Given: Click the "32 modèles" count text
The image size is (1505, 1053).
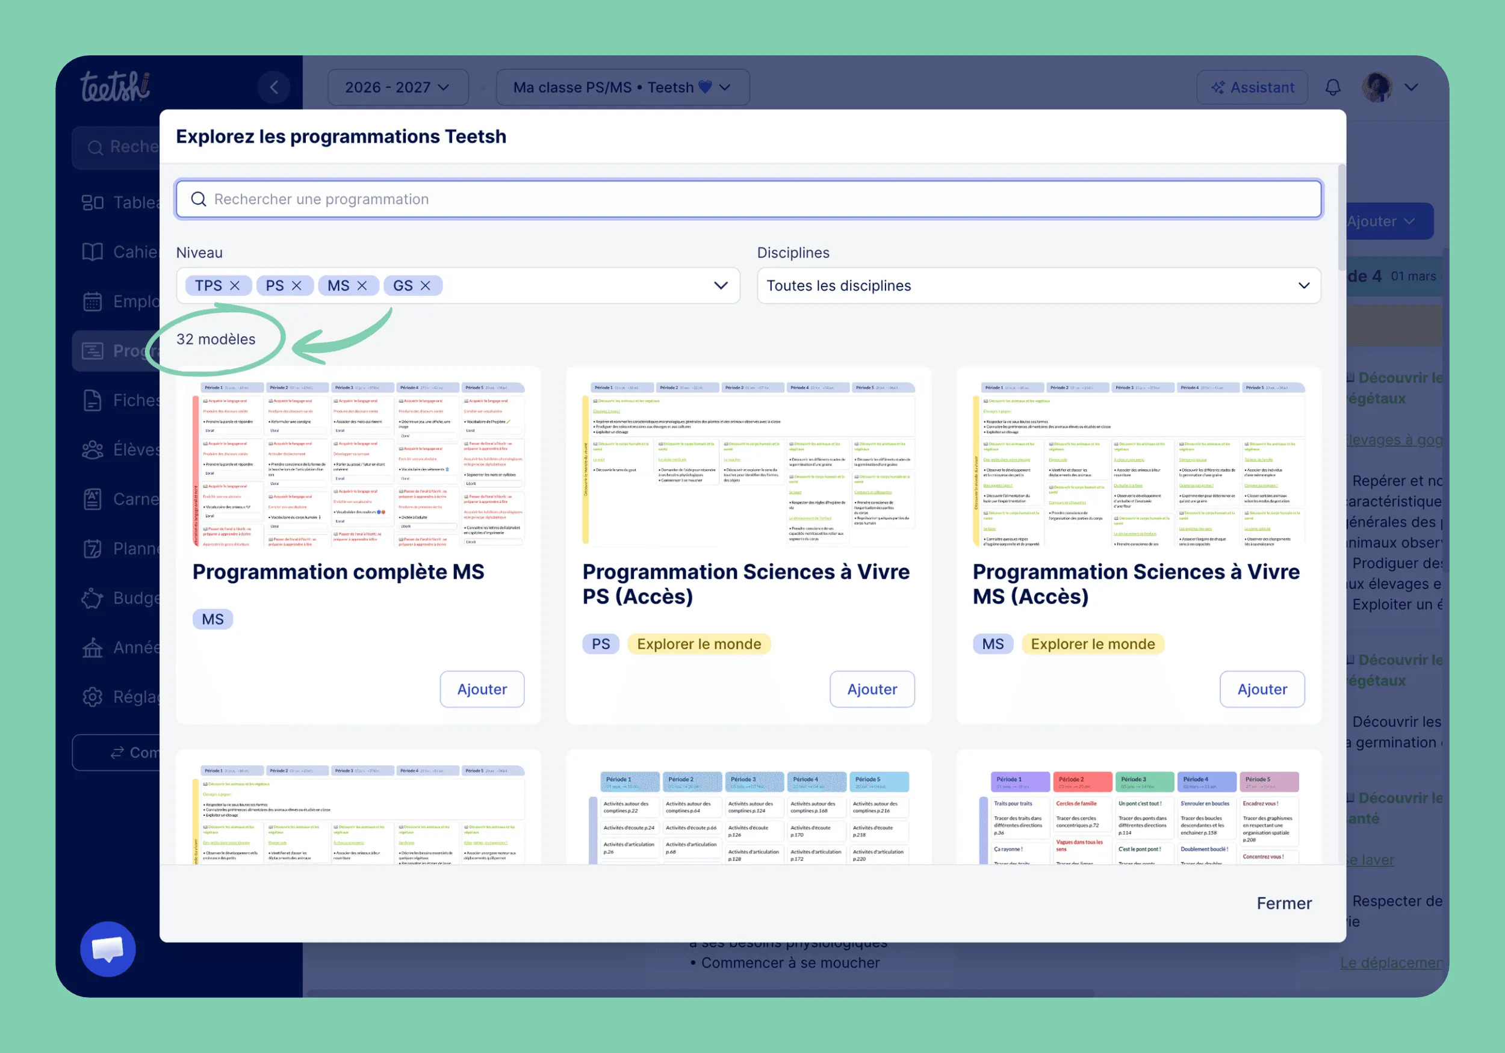Looking at the screenshot, I should tap(216, 339).
